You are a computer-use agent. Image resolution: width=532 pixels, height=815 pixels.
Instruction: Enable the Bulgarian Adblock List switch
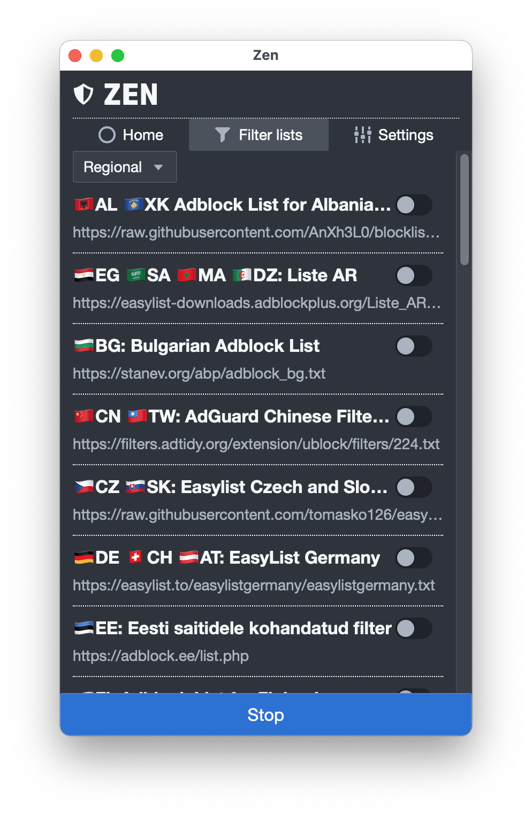coord(414,346)
